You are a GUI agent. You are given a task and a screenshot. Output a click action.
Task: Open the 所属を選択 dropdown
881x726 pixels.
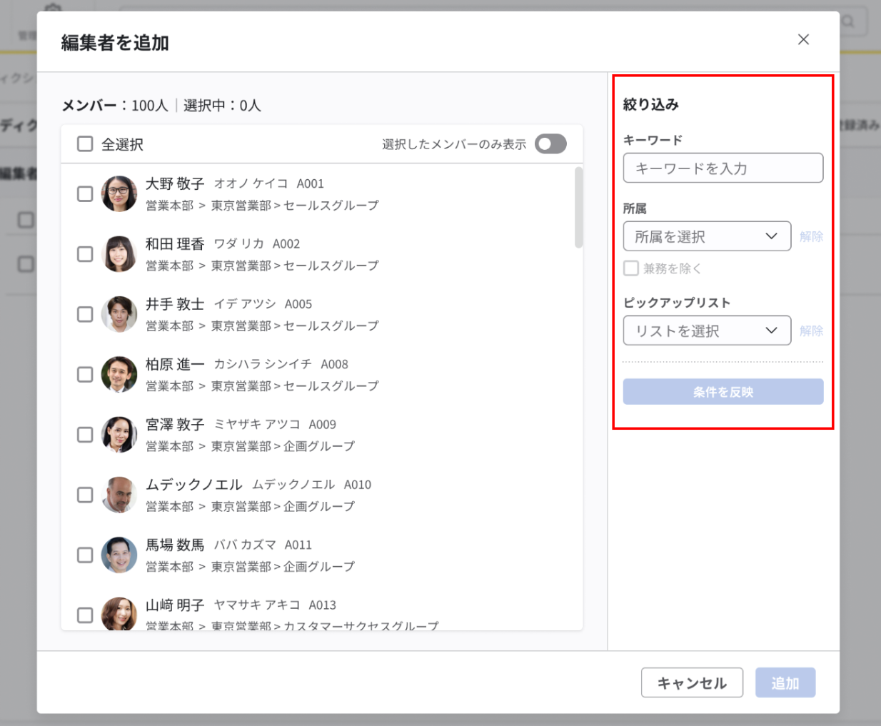click(706, 236)
